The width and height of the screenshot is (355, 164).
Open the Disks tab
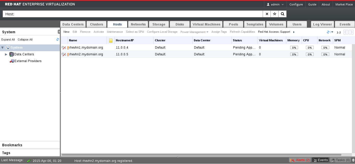180,24
